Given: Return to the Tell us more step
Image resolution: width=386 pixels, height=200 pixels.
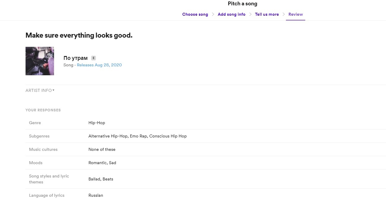Looking at the screenshot, I should [x=267, y=14].
